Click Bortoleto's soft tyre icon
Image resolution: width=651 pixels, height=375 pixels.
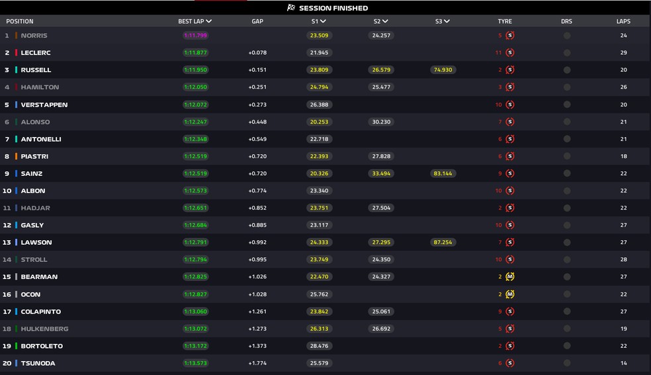point(510,345)
